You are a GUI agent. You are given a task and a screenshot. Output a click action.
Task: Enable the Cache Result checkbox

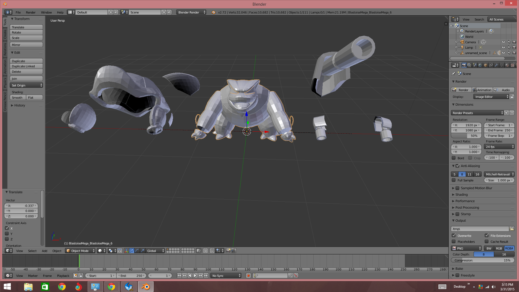(x=487, y=241)
